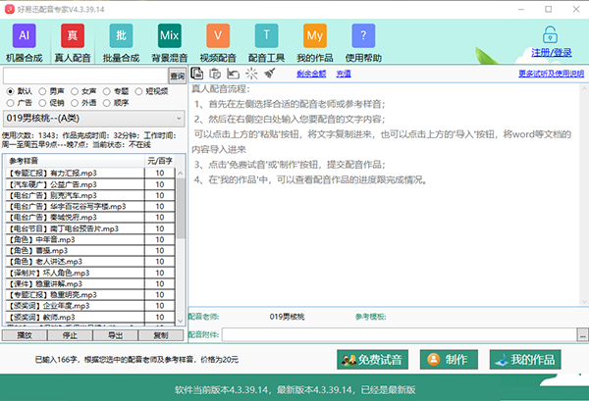Click the 免费试音 free audition button
This screenshot has width=589, height=401.
372,360
